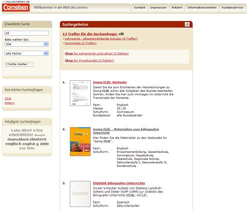
Task: Open the Anfahrt tab
Action: coord(177,8)
